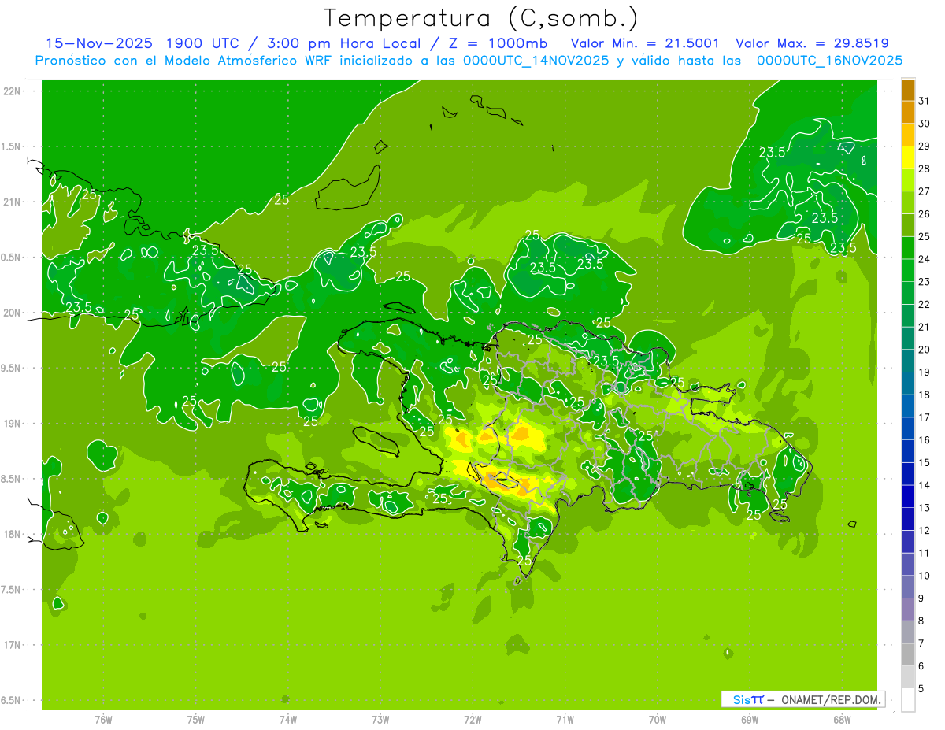The image size is (945, 730).
Task: Click the 68W longitude axis label
Action: pos(842,720)
